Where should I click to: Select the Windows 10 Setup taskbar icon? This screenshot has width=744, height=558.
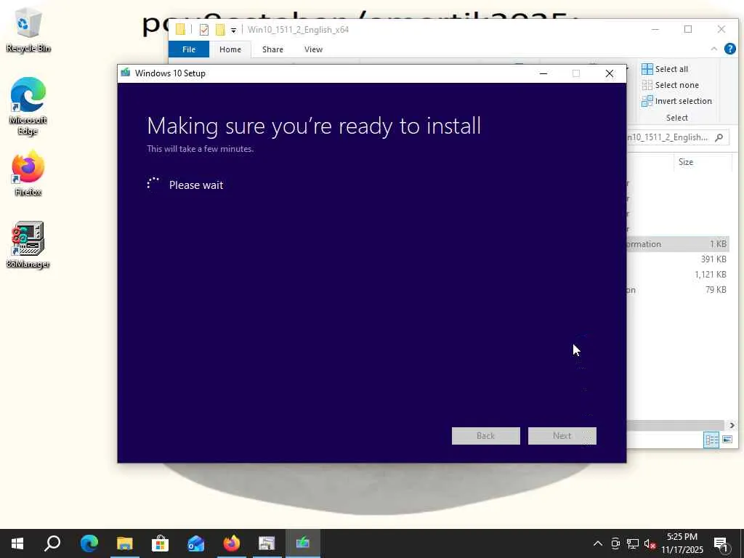tap(303, 543)
